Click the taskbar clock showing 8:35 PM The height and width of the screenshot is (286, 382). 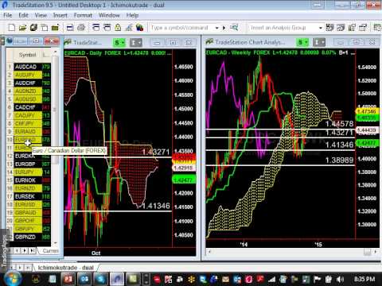coord(364,279)
